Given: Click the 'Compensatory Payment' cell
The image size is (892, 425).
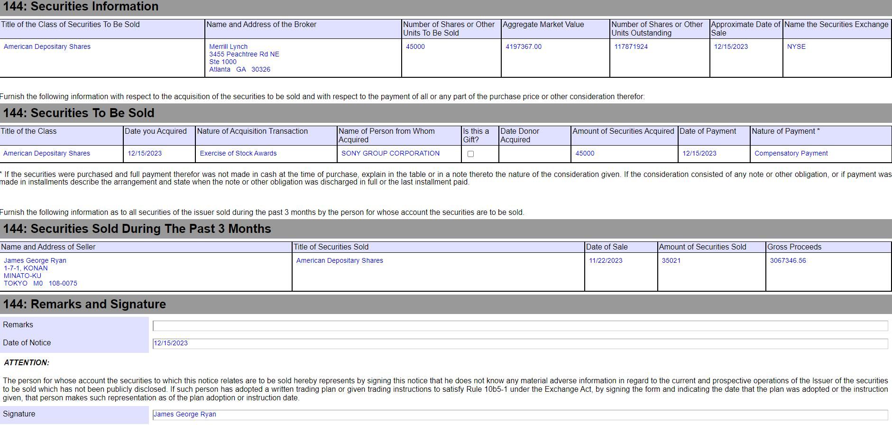Looking at the screenshot, I should pyautogui.click(x=791, y=153).
